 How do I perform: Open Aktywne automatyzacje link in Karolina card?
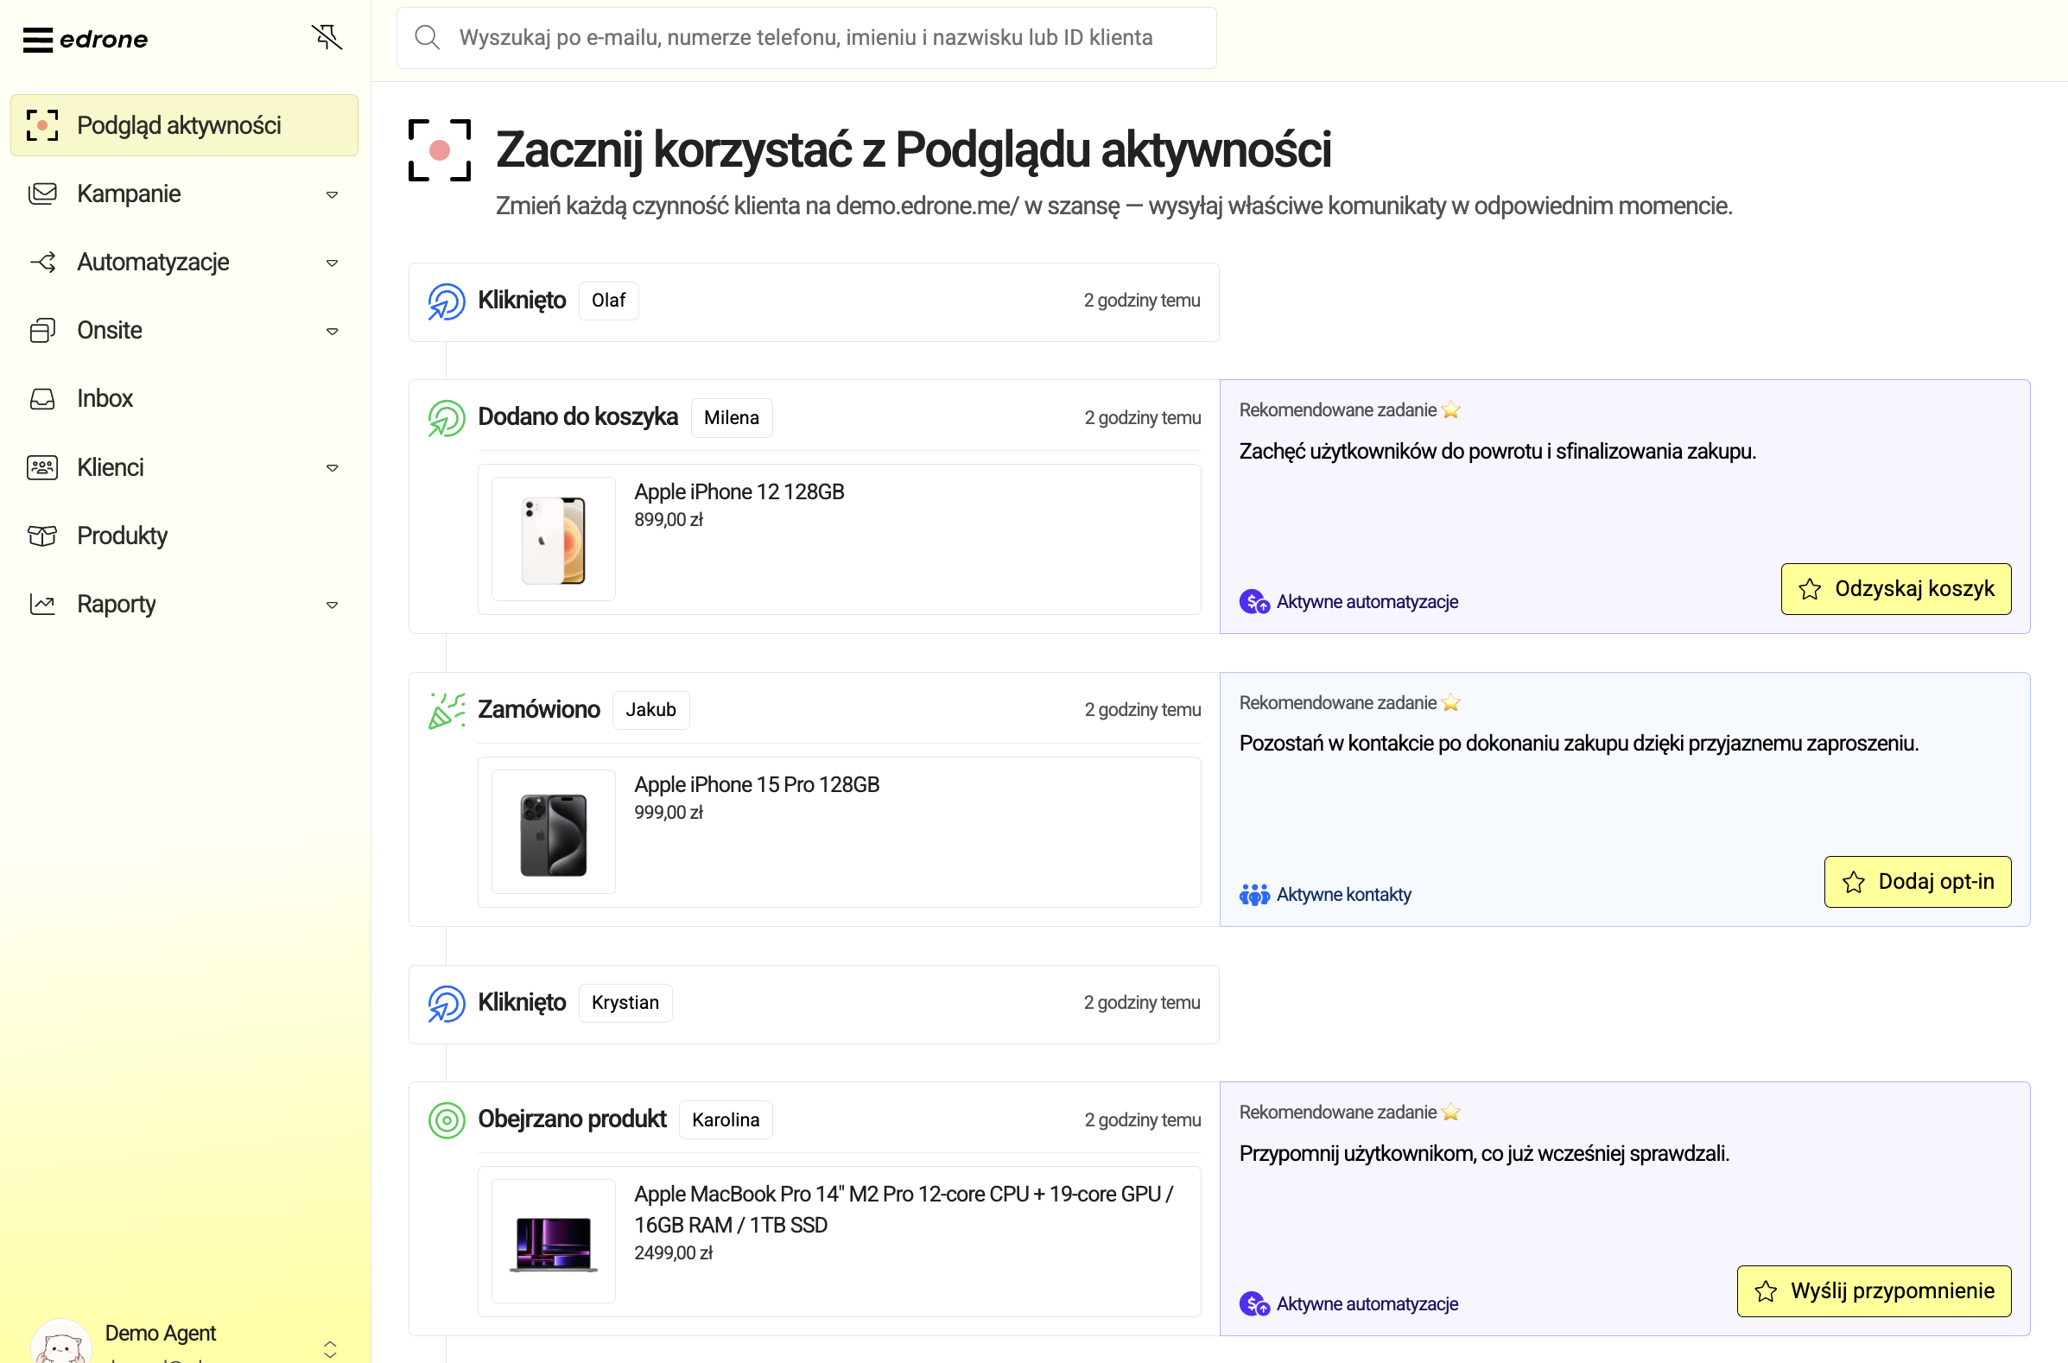tap(1367, 1304)
